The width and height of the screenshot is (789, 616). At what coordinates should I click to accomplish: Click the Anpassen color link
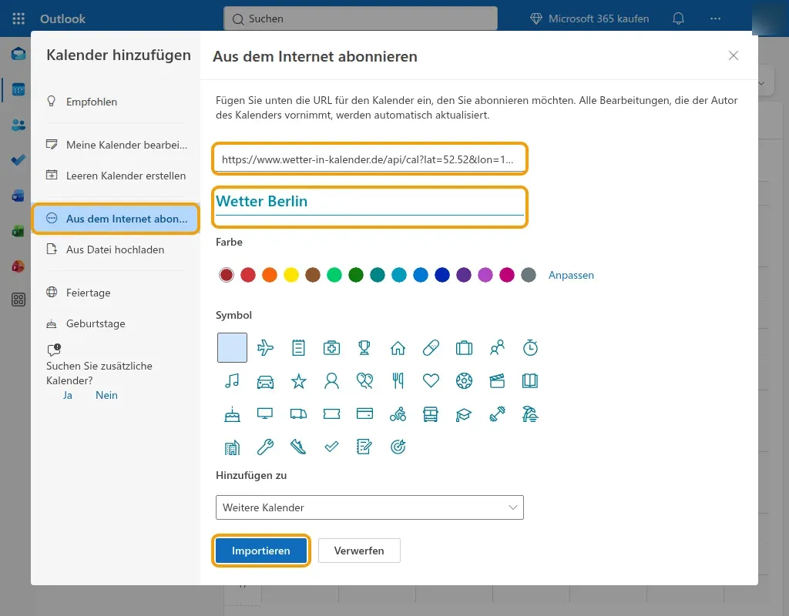click(571, 275)
